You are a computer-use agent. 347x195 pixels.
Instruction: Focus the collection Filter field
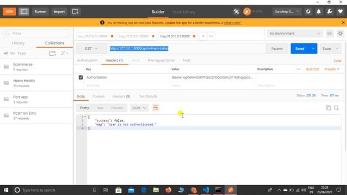pyautogui.click(x=36, y=34)
